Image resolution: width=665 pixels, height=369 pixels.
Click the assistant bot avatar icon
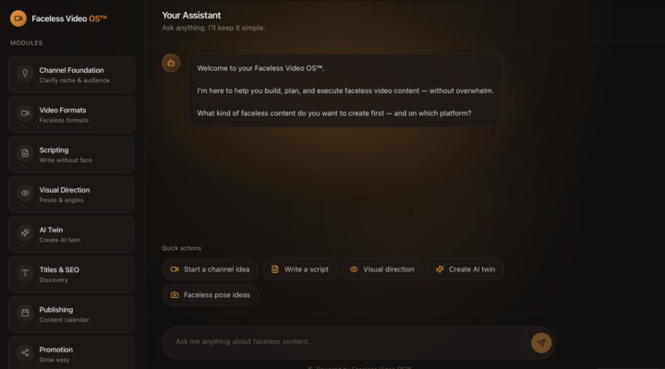pos(171,63)
